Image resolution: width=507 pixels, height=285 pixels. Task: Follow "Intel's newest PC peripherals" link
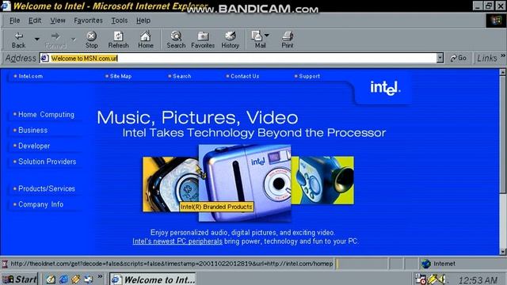pyautogui.click(x=177, y=241)
